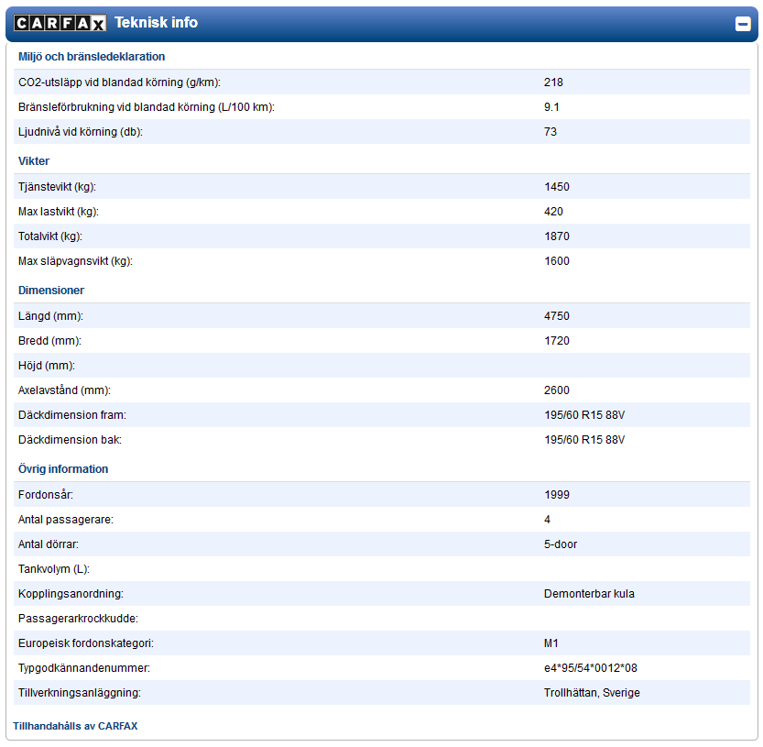
Task: Click the Däckdimension fram label
Action: 72,415
